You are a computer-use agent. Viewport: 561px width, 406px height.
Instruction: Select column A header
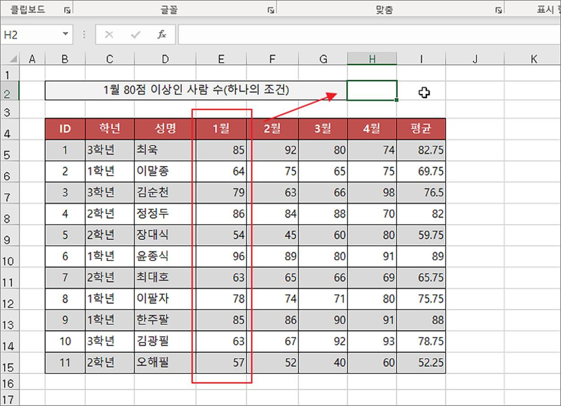coord(32,59)
